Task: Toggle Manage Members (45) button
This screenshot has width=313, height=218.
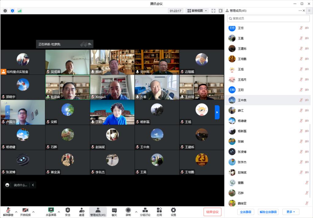Action: pyautogui.click(x=98, y=212)
